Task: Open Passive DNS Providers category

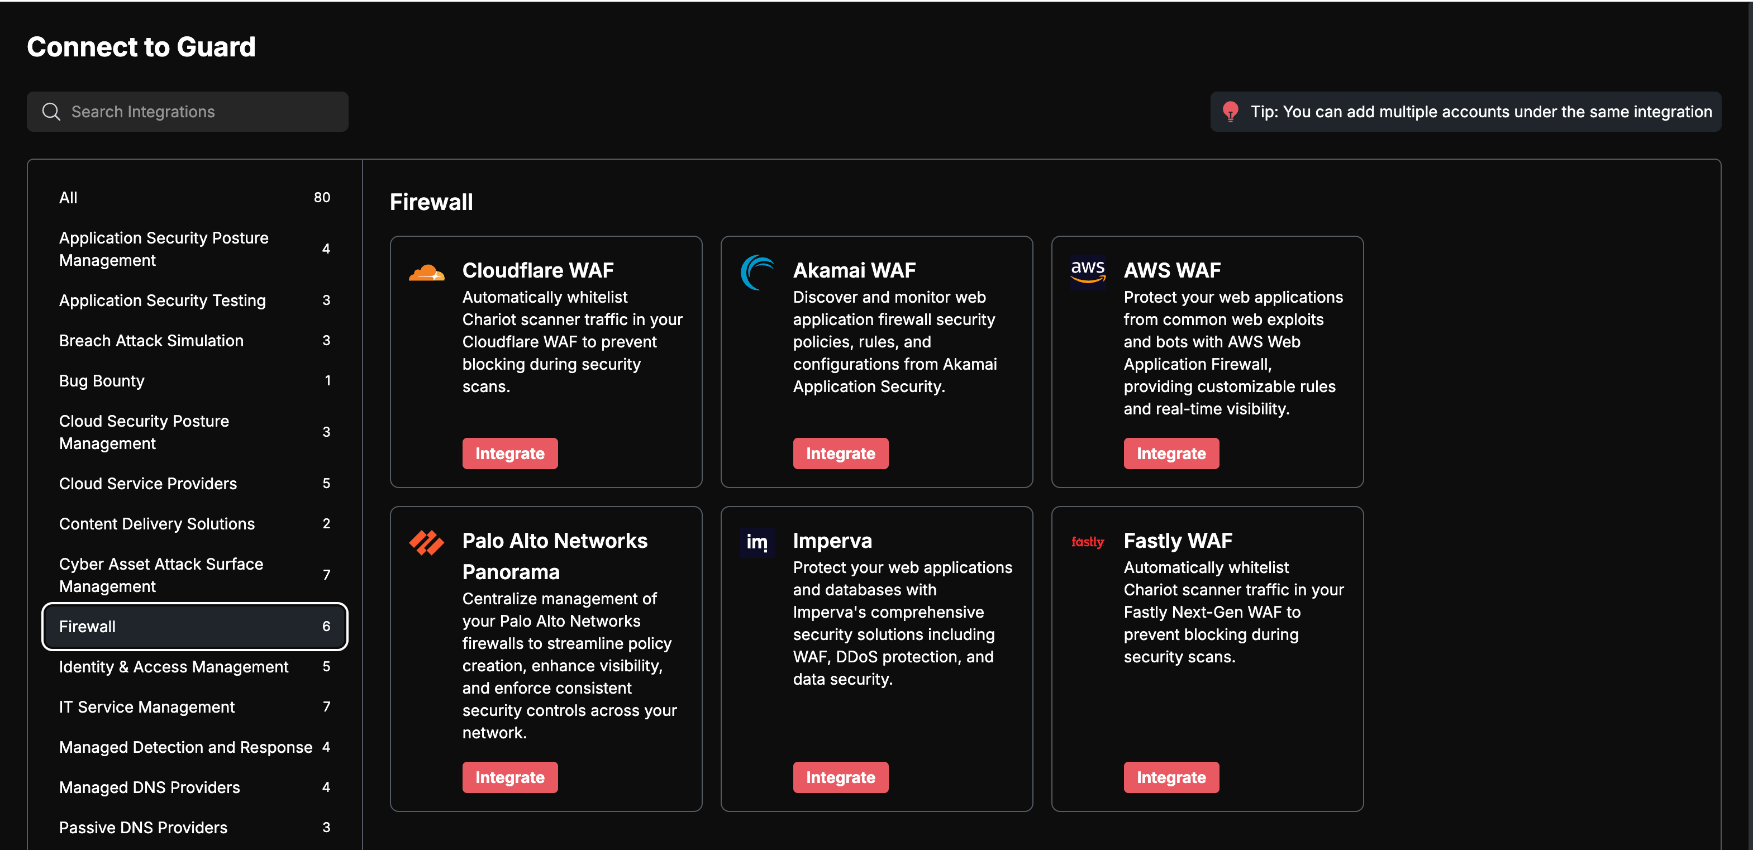Action: (x=194, y=827)
